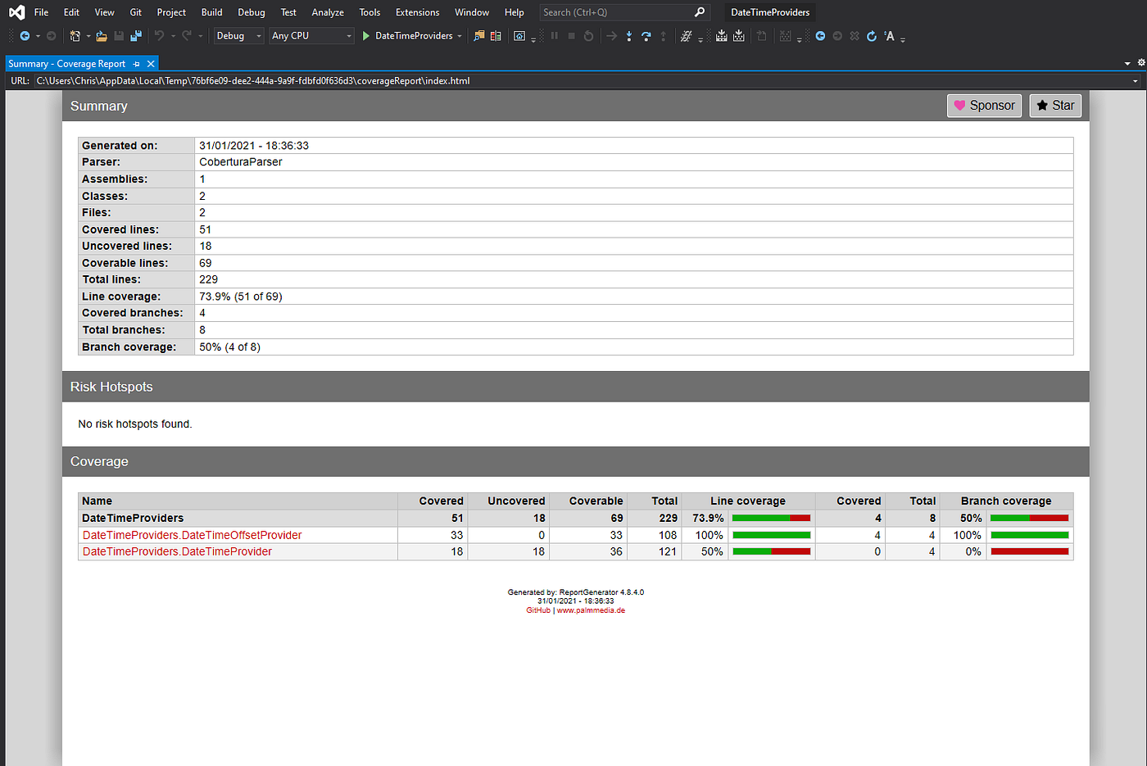The width and height of the screenshot is (1147, 766).
Task: Open the back navigation history dropdown
Action: (x=38, y=36)
